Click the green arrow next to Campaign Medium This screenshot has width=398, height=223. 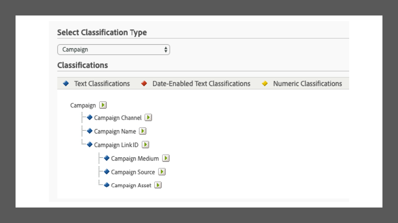tap(166, 158)
